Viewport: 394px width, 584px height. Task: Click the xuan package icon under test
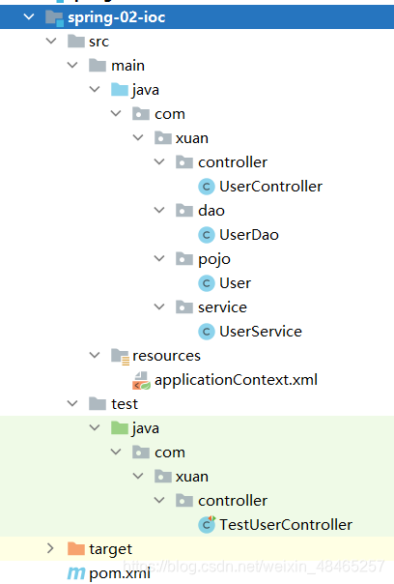(163, 477)
